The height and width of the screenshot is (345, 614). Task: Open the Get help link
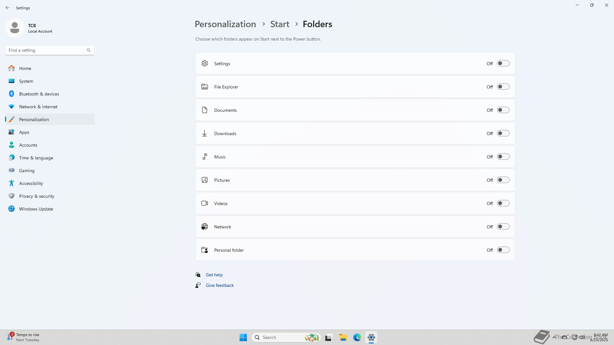click(x=214, y=275)
